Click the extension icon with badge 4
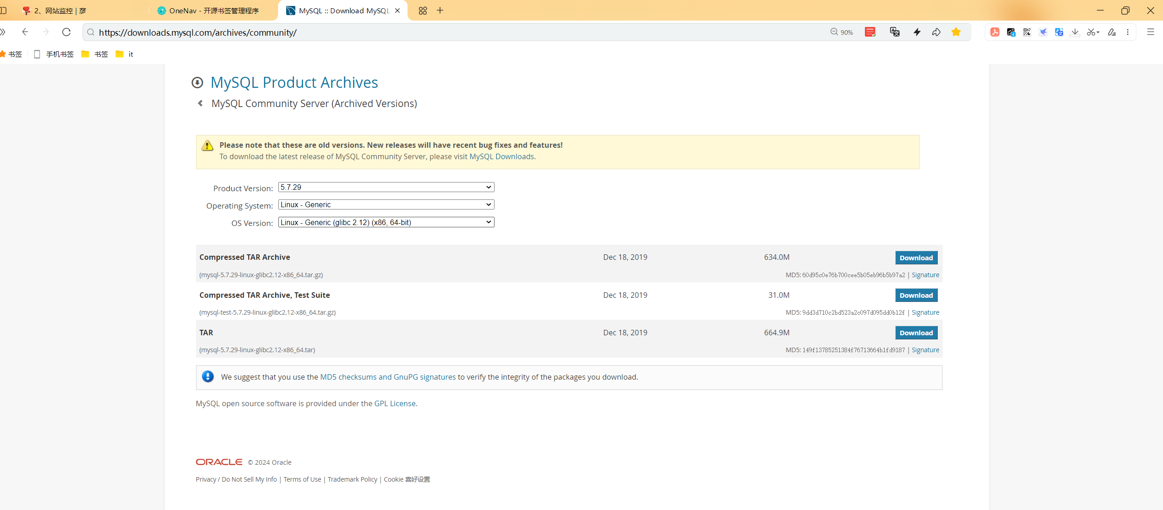Image resolution: width=1163 pixels, height=510 pixels. 1011,32
